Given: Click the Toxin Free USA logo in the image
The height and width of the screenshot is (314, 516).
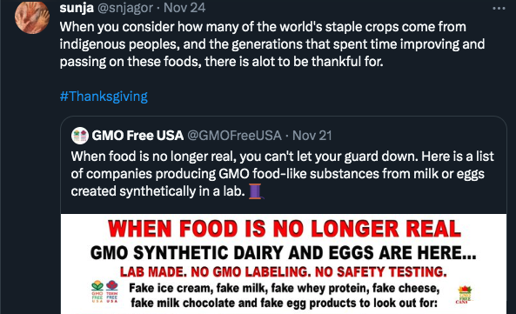Looking at the screenshot, I should click(112, 291).
